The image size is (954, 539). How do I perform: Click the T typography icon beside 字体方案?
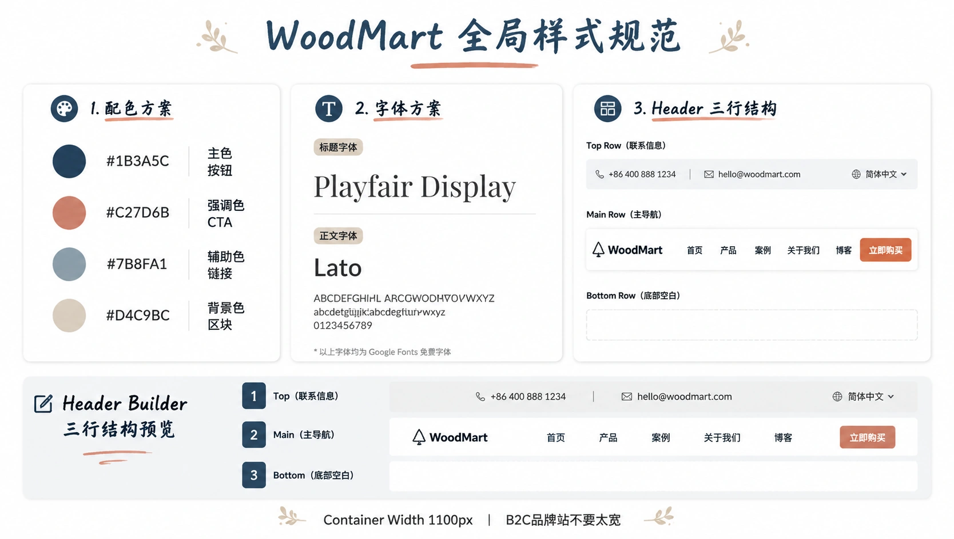pyautogui.click(x=329, y=109)
